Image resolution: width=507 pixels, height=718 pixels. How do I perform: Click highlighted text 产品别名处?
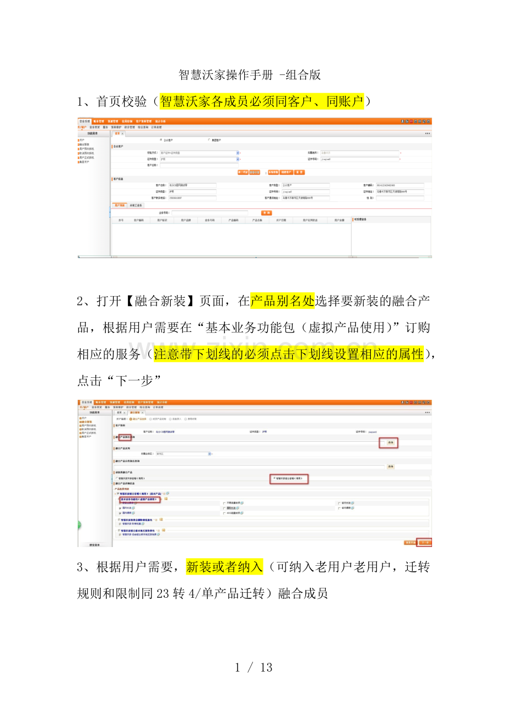pyautogui.click(x=282, y=301)
